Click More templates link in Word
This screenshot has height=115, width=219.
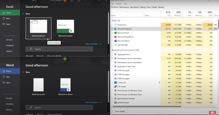coord(93,102)
